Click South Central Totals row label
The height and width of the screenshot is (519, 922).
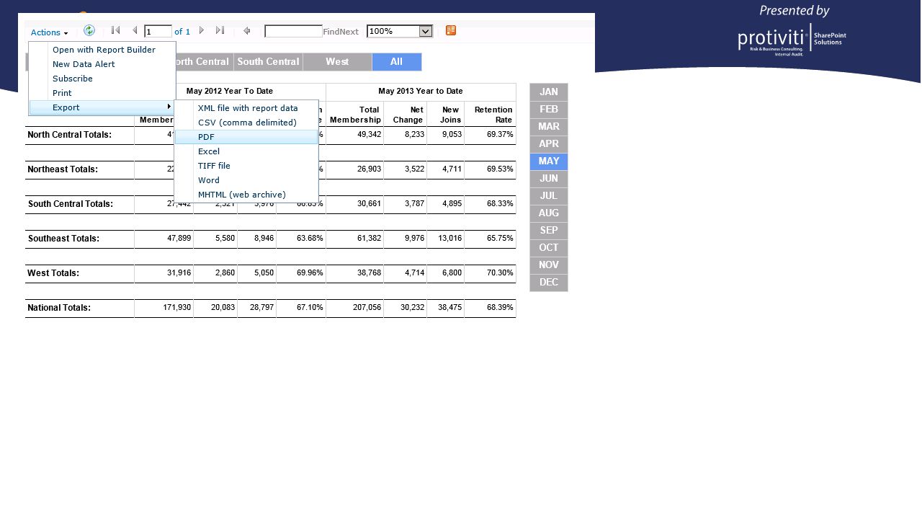[71, 204]
